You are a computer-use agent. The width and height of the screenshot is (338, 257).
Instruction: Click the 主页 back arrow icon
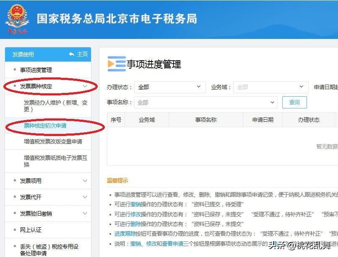tap(72, 54)
